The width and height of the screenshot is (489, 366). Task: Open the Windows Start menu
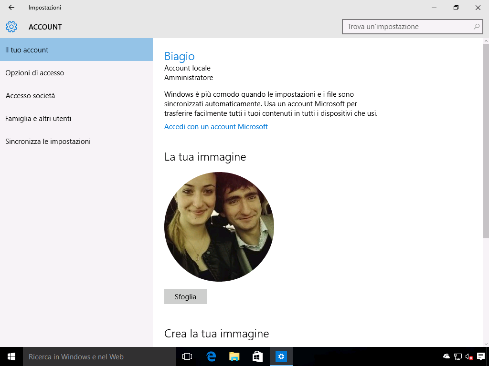click(x=11, y=356)
